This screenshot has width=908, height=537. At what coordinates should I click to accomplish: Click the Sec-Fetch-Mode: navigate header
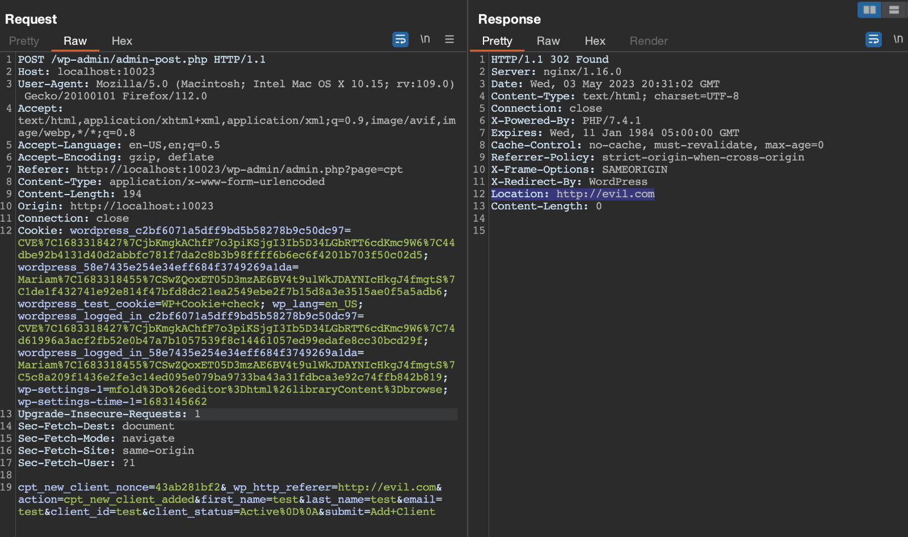[96, 438]
